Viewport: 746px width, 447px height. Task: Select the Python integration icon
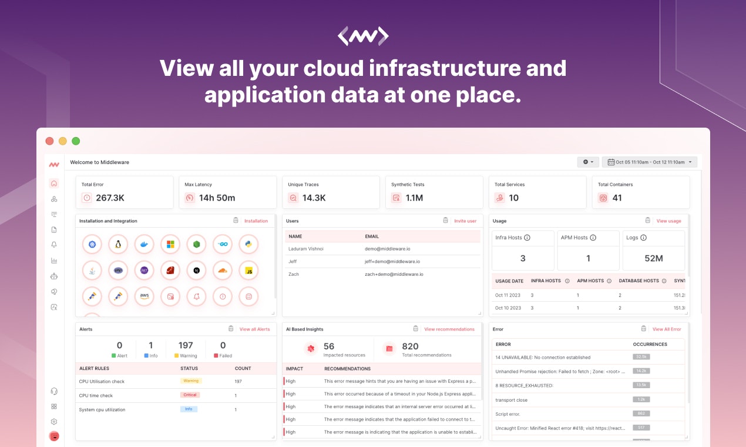tap(248, 244)
